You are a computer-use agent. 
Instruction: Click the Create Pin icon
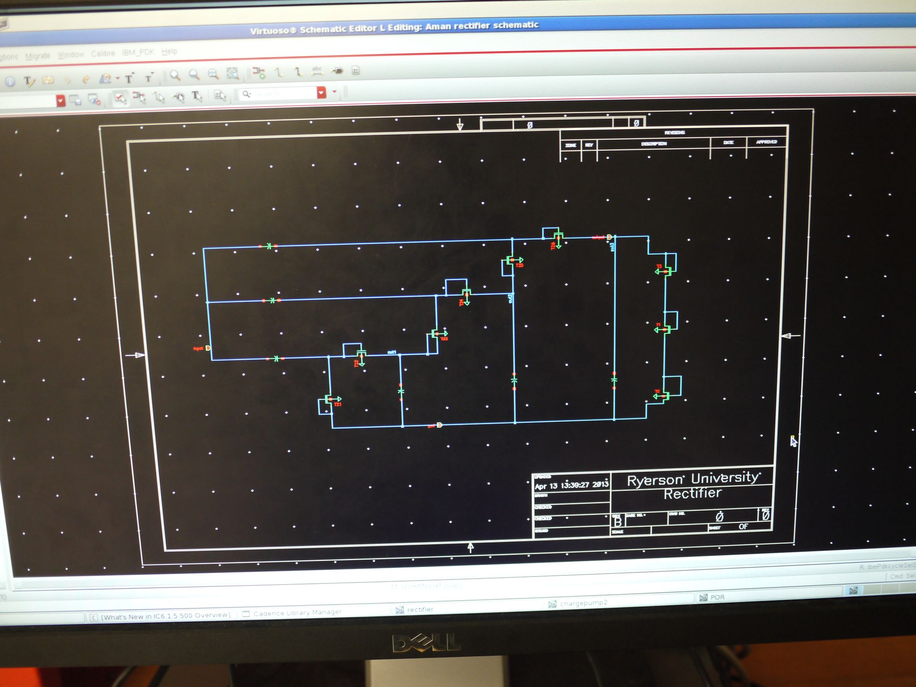[337, 70]
